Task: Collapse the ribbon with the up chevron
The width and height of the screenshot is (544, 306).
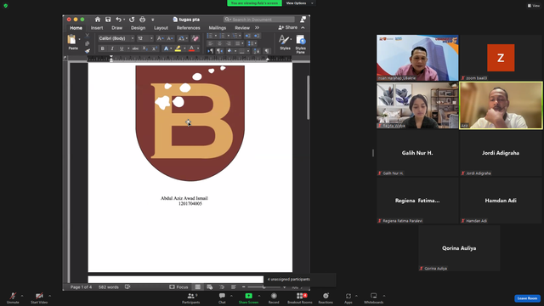Action: tap(303, 28)
